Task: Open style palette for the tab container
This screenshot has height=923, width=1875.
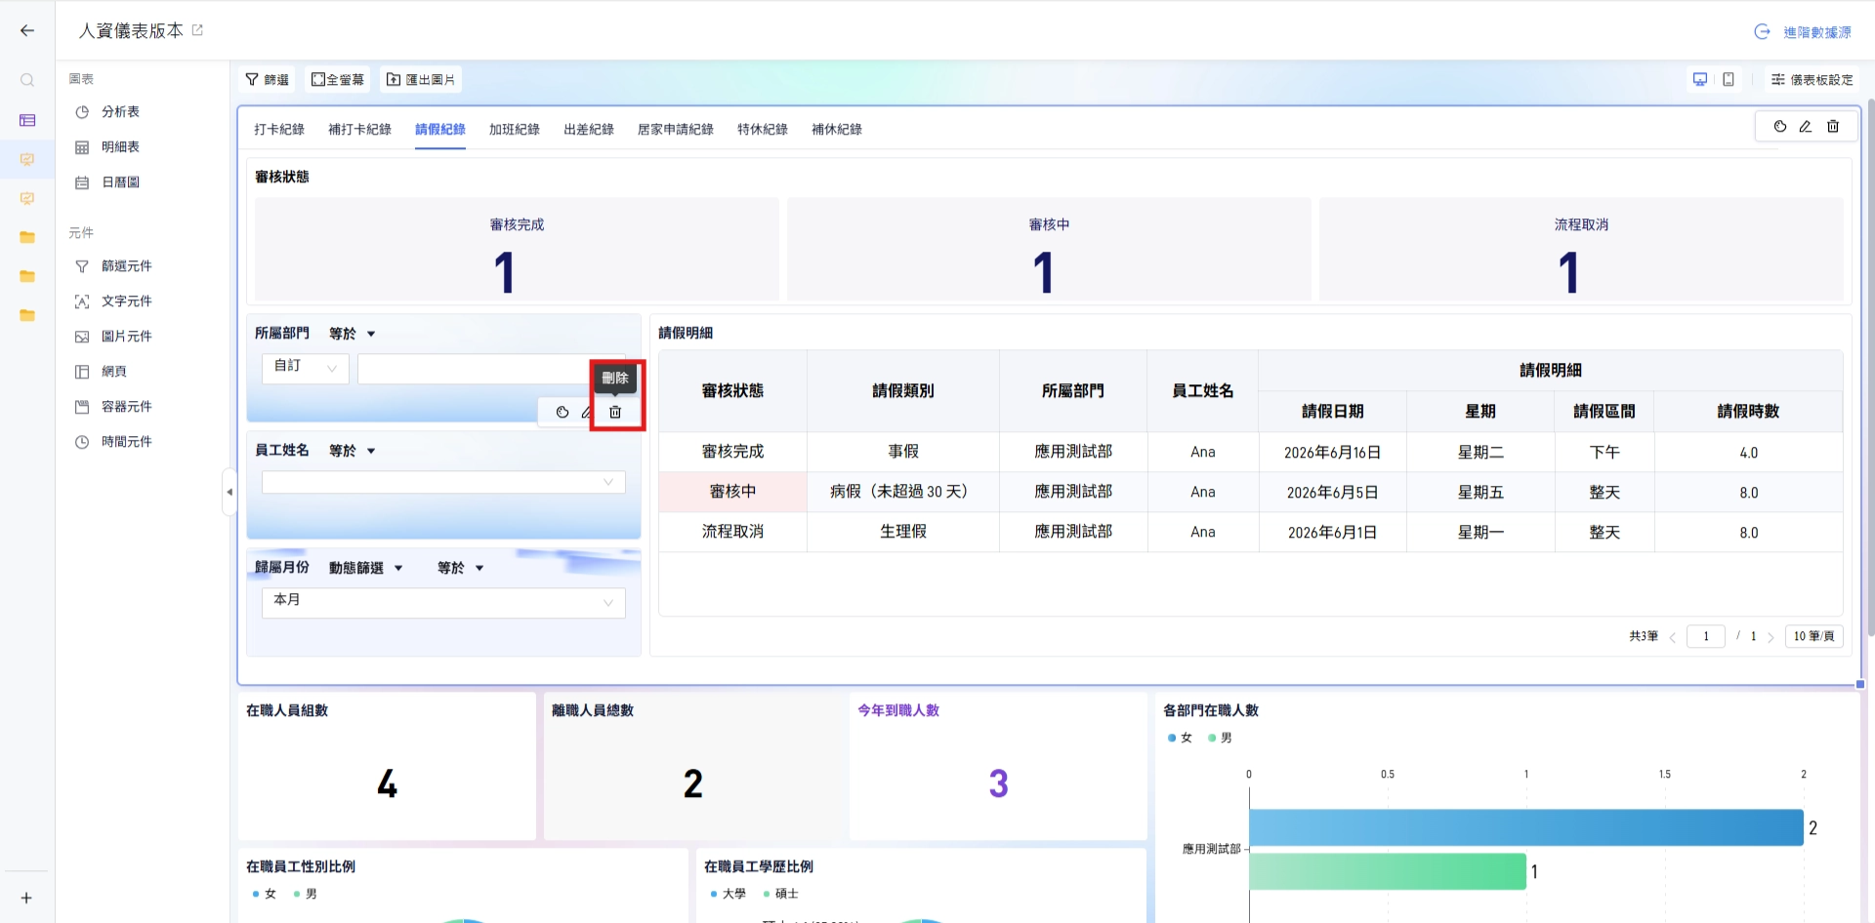Action: point(1780,126)
